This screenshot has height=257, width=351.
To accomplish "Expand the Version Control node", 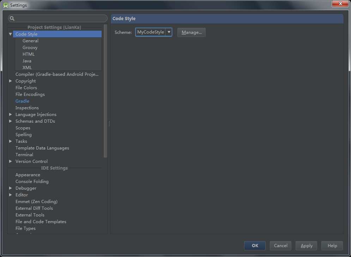I will click(x=11, y=161).
